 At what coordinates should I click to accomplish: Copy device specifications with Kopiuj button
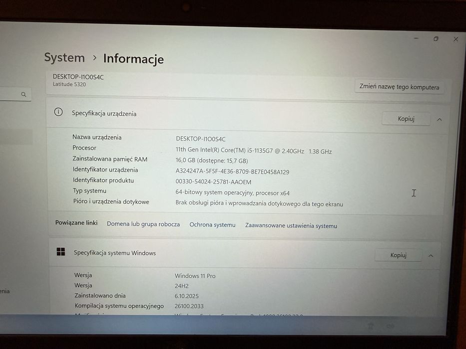tap(406, 119)
